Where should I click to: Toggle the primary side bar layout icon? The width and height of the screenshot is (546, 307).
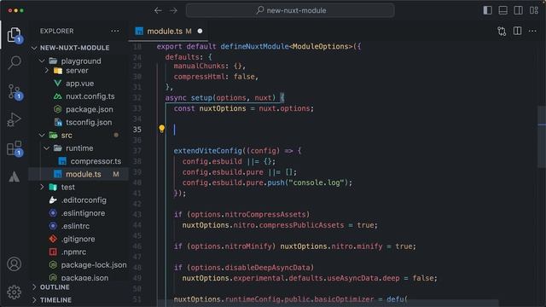coord(487,10)
